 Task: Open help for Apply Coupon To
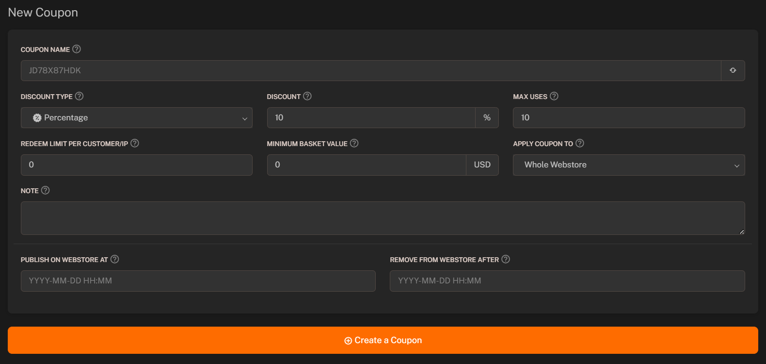tap(580, 143)
